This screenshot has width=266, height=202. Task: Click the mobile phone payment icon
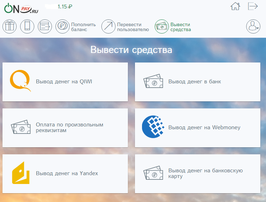pos(27,26)
